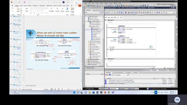The width and height of the screenshot is (187, 105).
Task: Click to add notes area in PowerPoint
Action: (31, 85)
